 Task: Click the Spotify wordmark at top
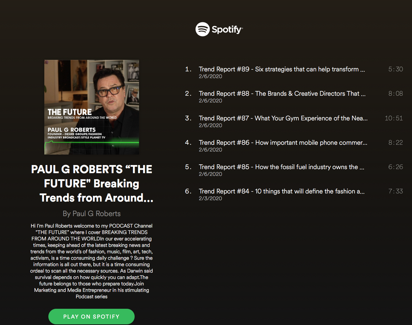click(x=227, y=30)
